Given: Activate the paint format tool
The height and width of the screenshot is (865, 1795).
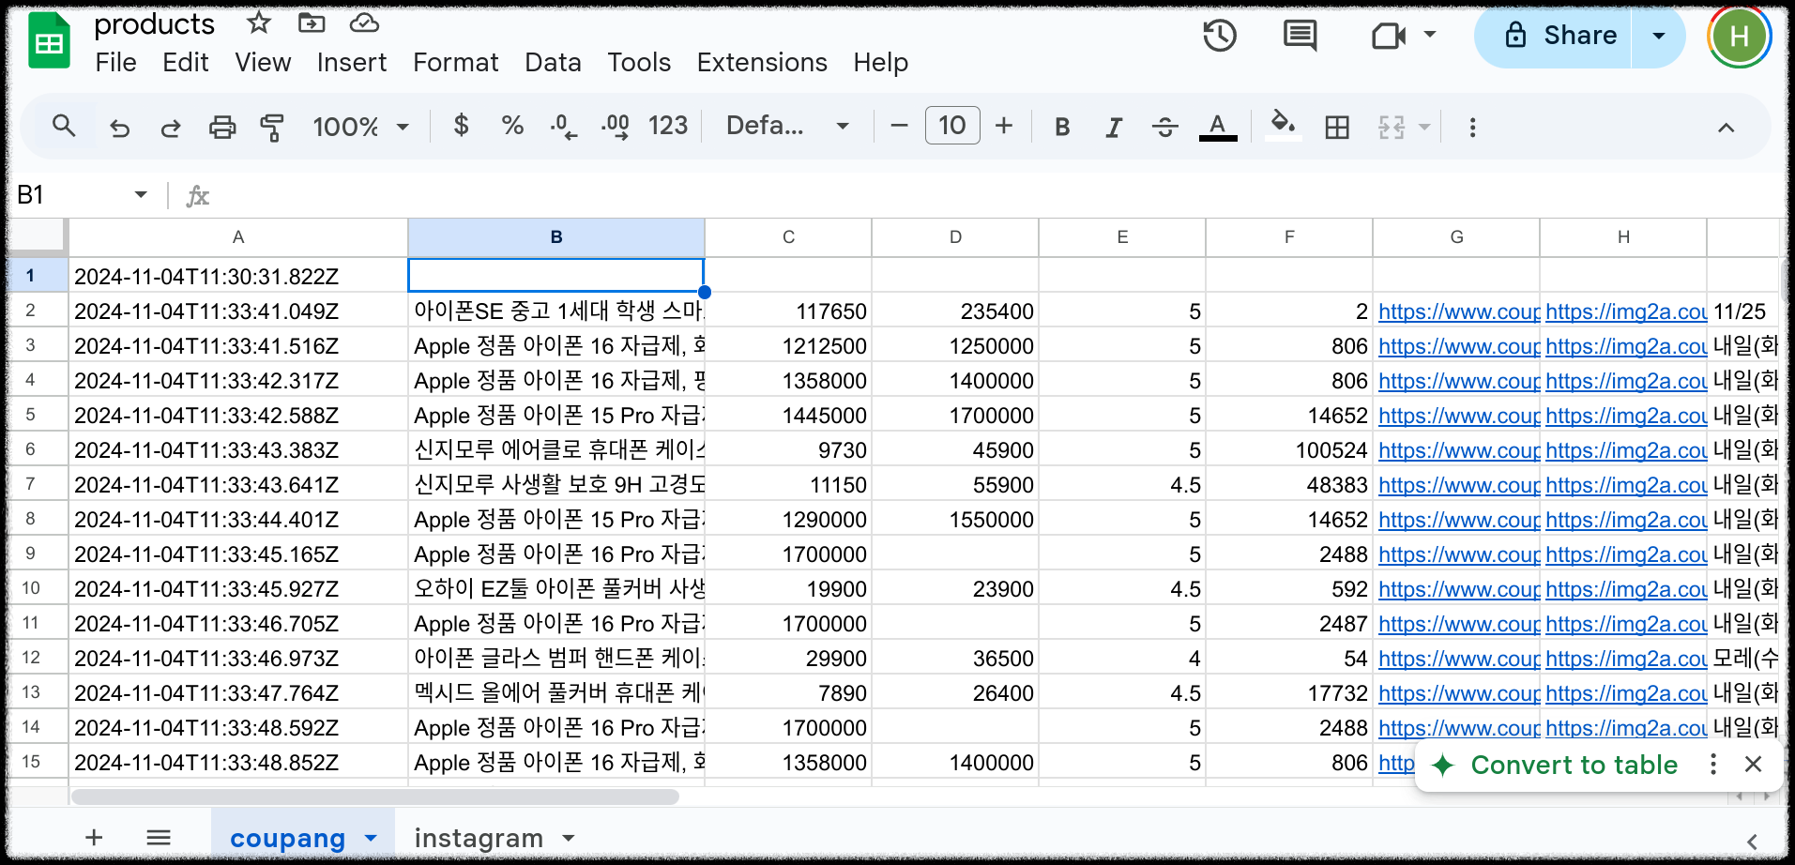Looking at the screenshot, I should 272,127.
